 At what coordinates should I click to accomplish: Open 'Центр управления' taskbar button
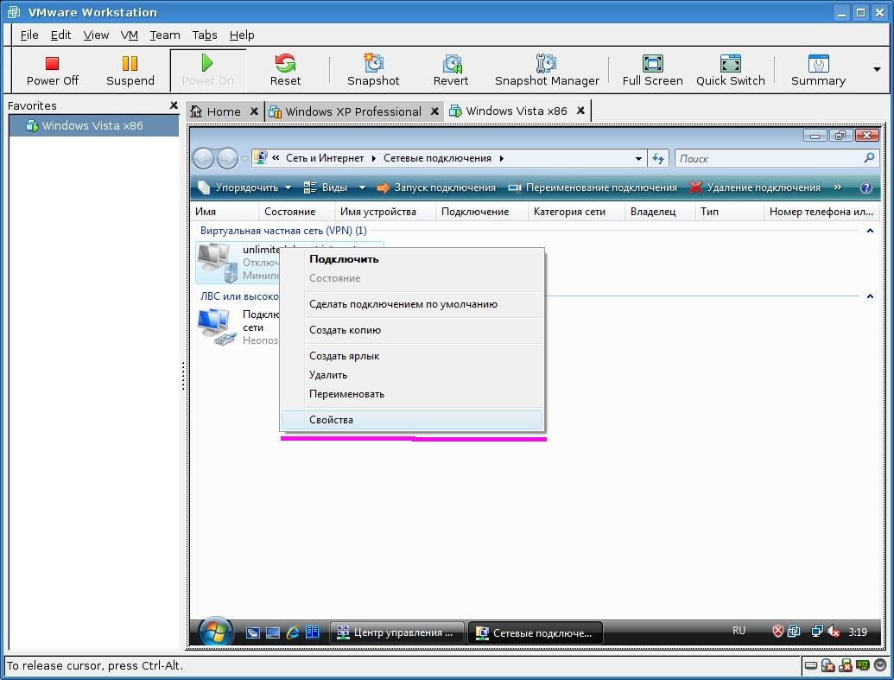click(397, 632)
